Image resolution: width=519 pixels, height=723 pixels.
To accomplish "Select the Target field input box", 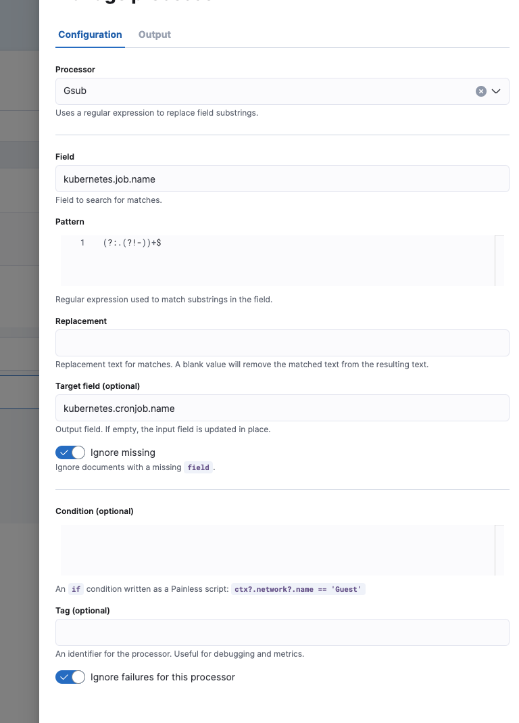I will pyautogui.click(x=282, y=409).
